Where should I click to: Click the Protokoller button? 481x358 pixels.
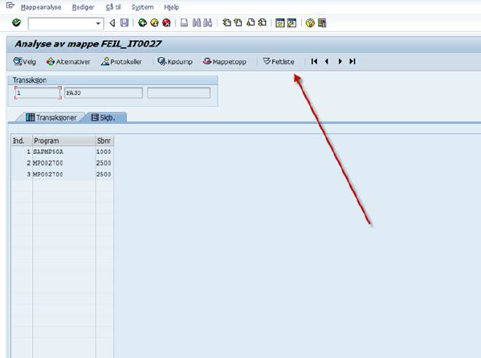pos(121,62)
